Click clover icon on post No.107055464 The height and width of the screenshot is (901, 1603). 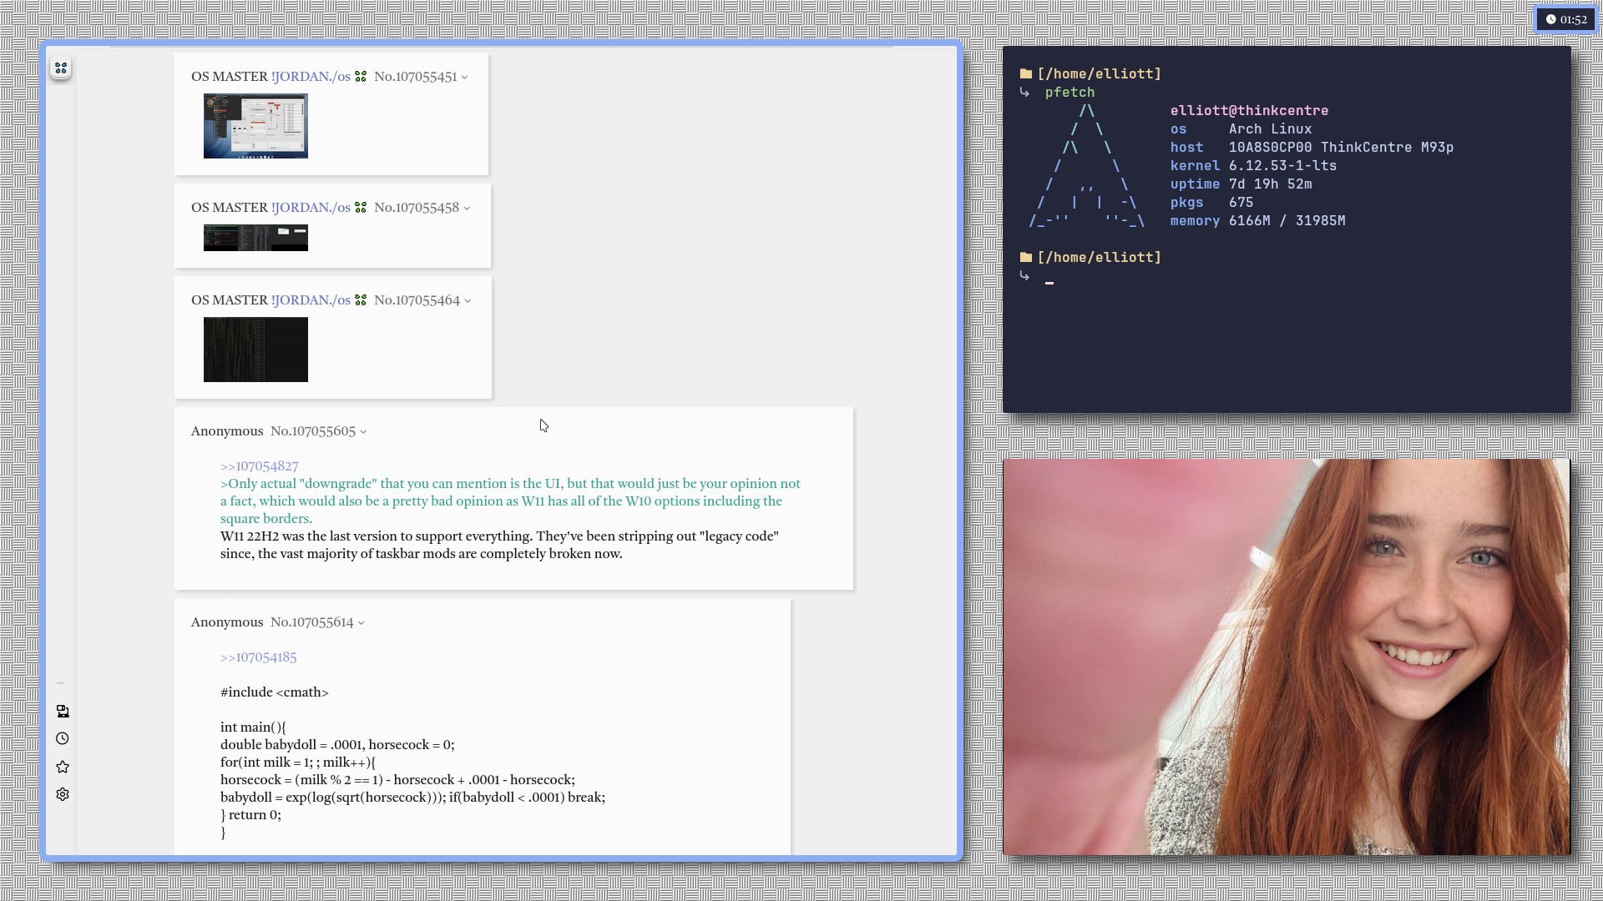click(361, 300)
